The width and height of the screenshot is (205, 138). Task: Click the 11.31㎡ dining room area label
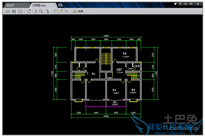pyautogui.click(x=120, y=72)
